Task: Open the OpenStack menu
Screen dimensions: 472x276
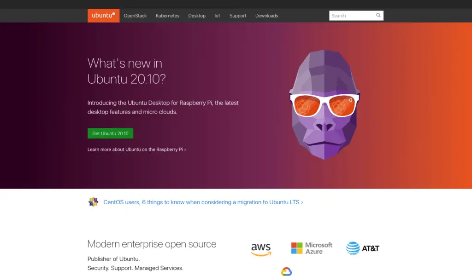Action: (x=135, y=16)
